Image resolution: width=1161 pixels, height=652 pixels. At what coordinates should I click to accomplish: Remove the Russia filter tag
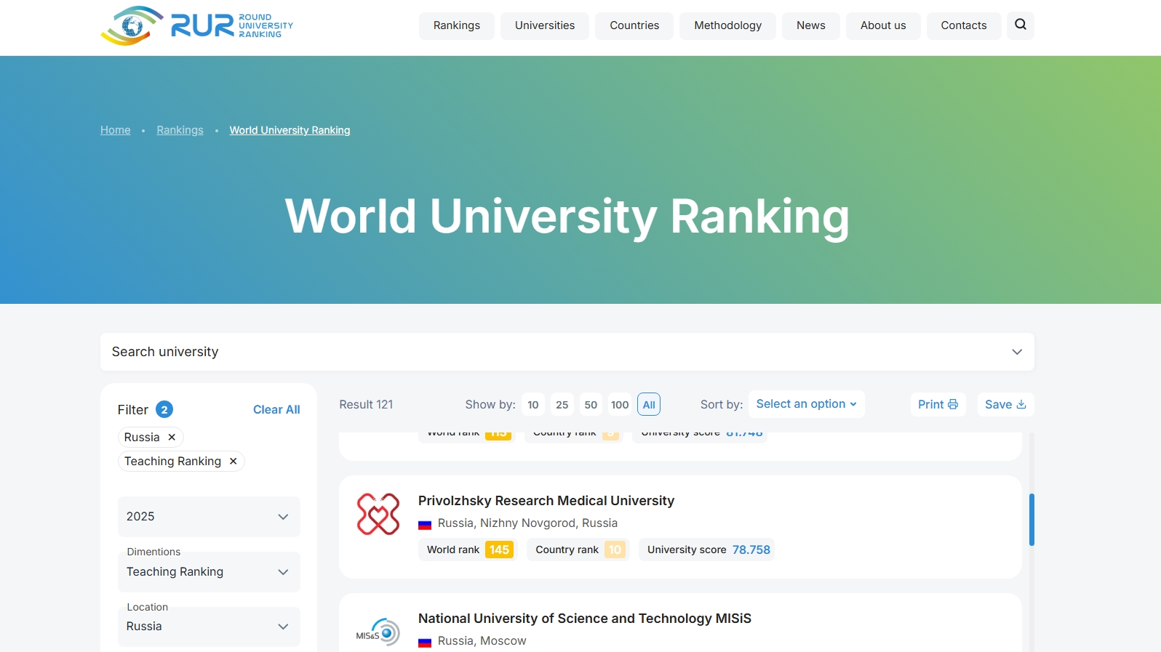[x=172, y=438]
